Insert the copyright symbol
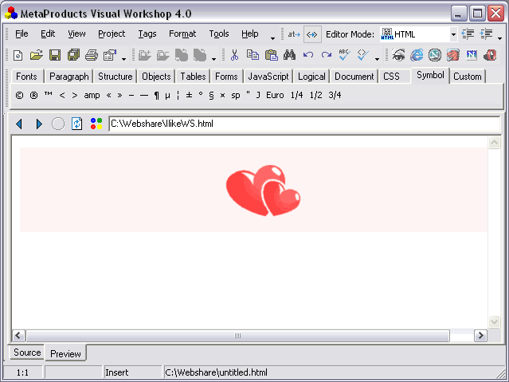This screenshot has height=382, width=509. [x=19, y=95]
